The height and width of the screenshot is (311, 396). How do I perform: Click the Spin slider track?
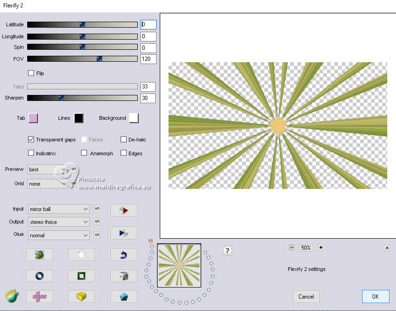[82, 47]
